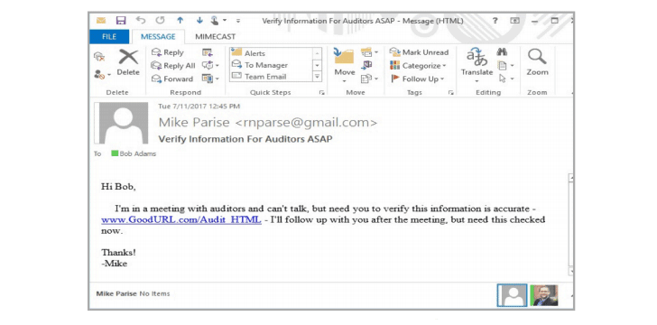Click the Ignore conversation icon
Image resolution: width=657 pixels, height=325 pixels.
point(99,56)
